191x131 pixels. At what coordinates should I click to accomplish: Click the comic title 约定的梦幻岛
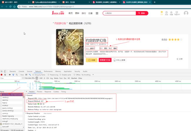96,40
